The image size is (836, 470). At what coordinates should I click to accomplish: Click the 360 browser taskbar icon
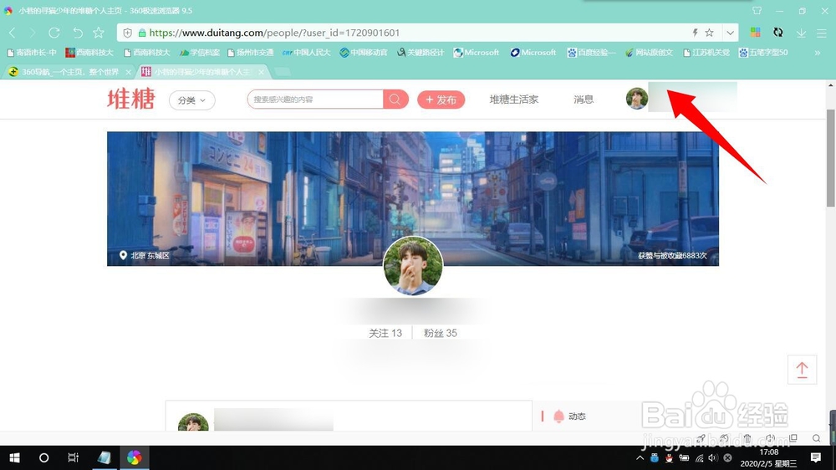tap(134, 457)
